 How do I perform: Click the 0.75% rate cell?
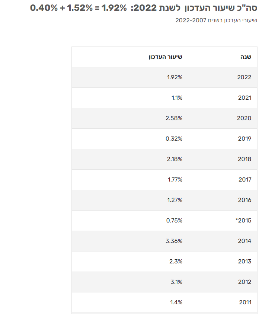tap(174, 221)
